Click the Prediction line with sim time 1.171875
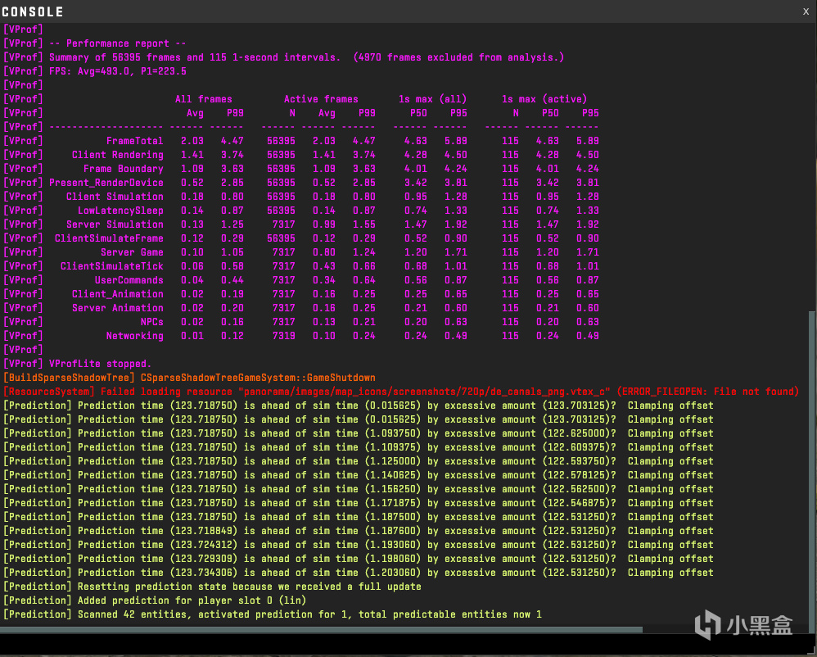This screenshot has height=657, width=817. click(x=358, y=503)
